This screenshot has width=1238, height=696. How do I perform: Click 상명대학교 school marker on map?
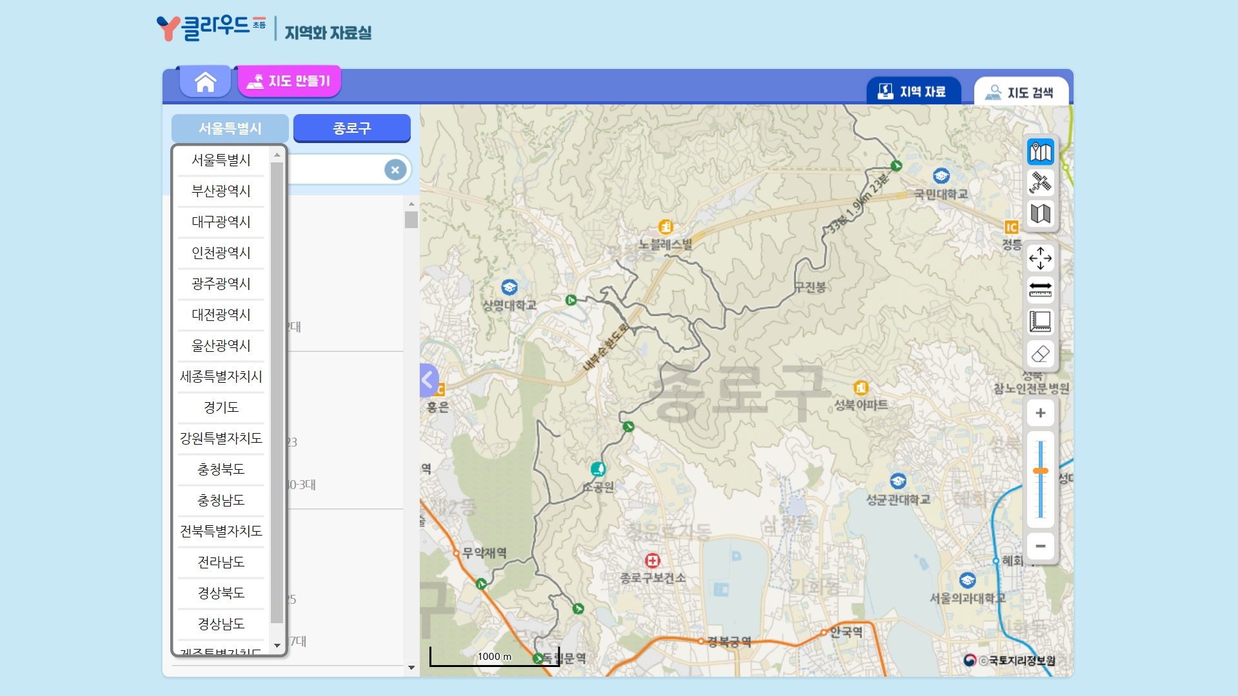(509, 287)
